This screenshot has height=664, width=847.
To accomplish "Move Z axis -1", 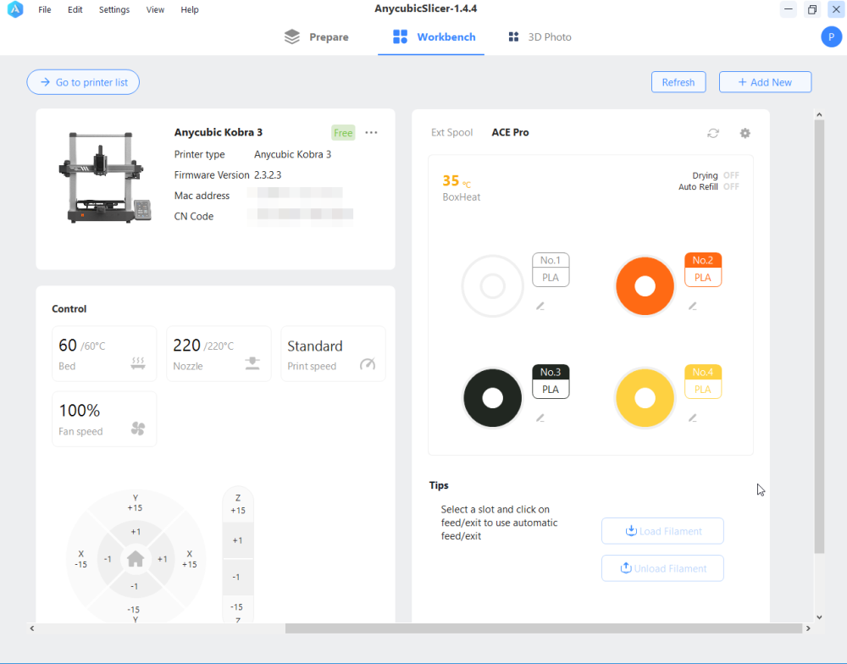I will pos(236,577).
